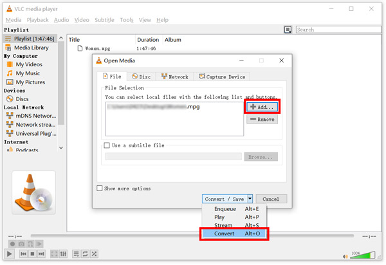Viewport: 386px width, 265px height.
Task: Toggle loop mode icon
Action: [x=85, y=253]
